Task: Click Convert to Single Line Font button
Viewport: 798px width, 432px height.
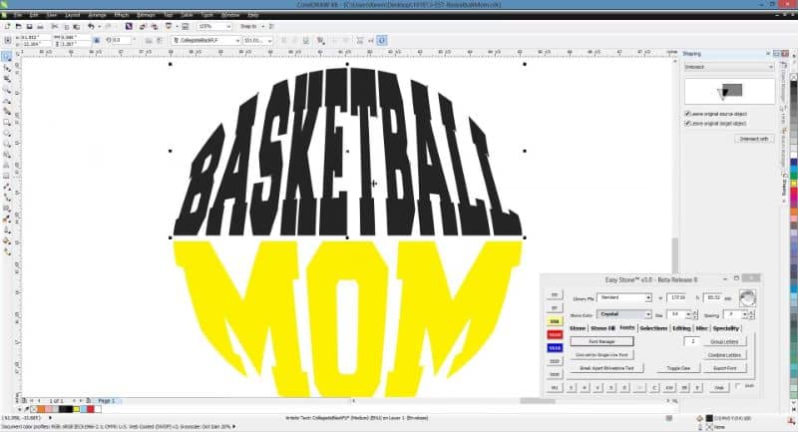Action: point(602,354)
